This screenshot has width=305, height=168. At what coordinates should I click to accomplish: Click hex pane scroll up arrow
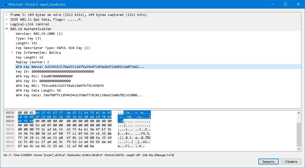(x=299, y=113)
